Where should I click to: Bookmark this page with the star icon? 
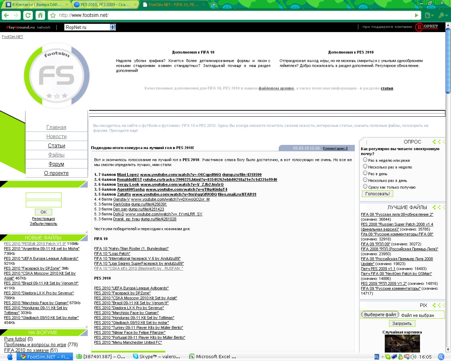pos(53,16)
